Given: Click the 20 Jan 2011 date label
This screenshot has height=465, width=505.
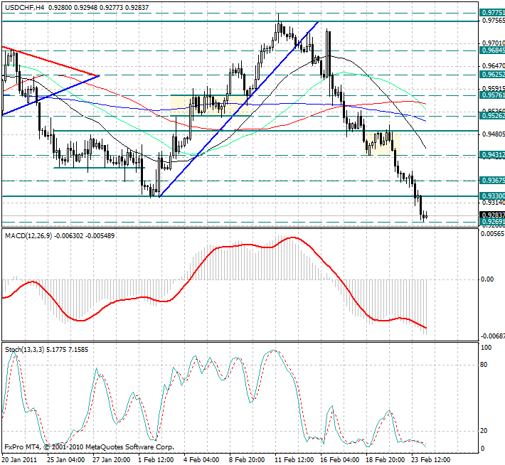Looking at the screenshot, I should pyautogui.click(x=20, y=459).
